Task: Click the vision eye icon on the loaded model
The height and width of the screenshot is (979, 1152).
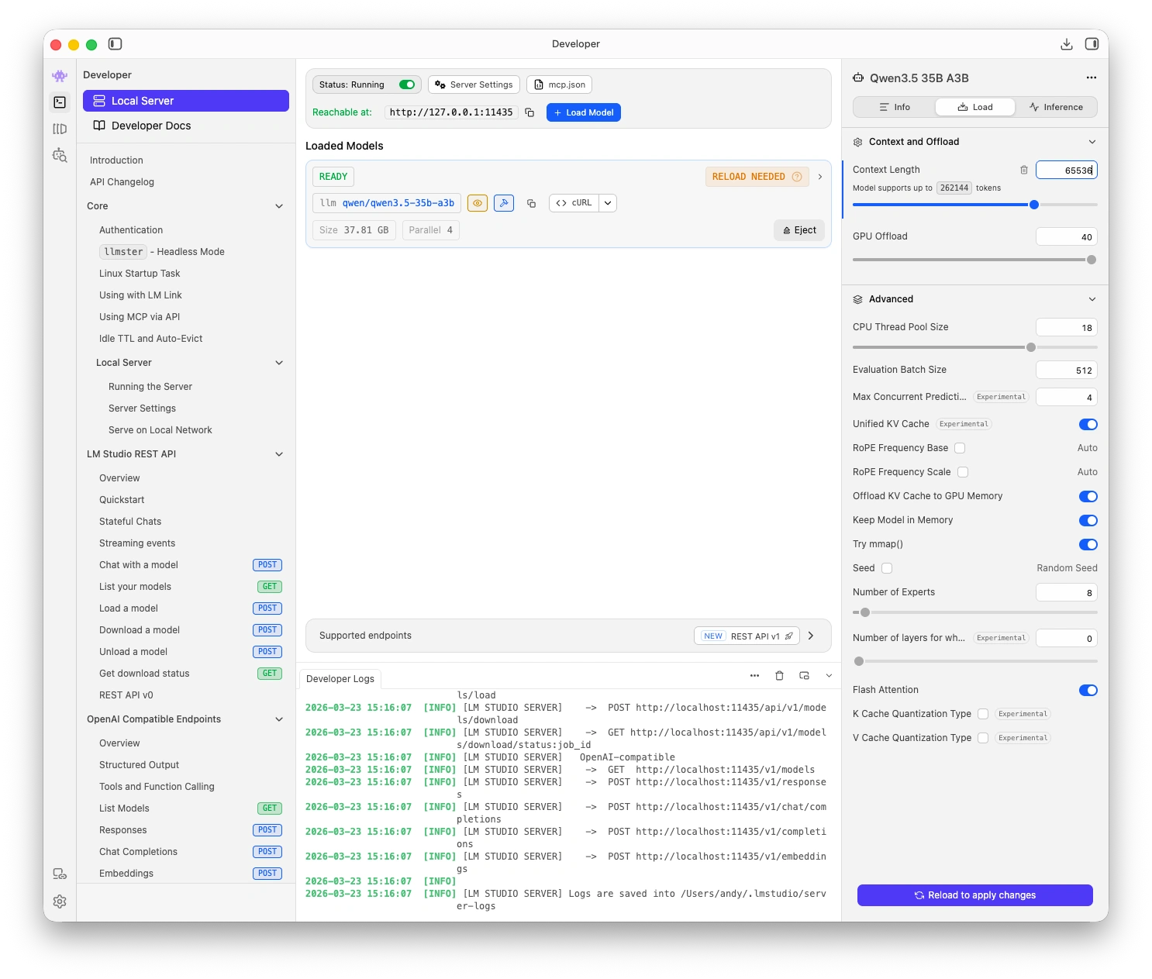Action: pos(478,203)
